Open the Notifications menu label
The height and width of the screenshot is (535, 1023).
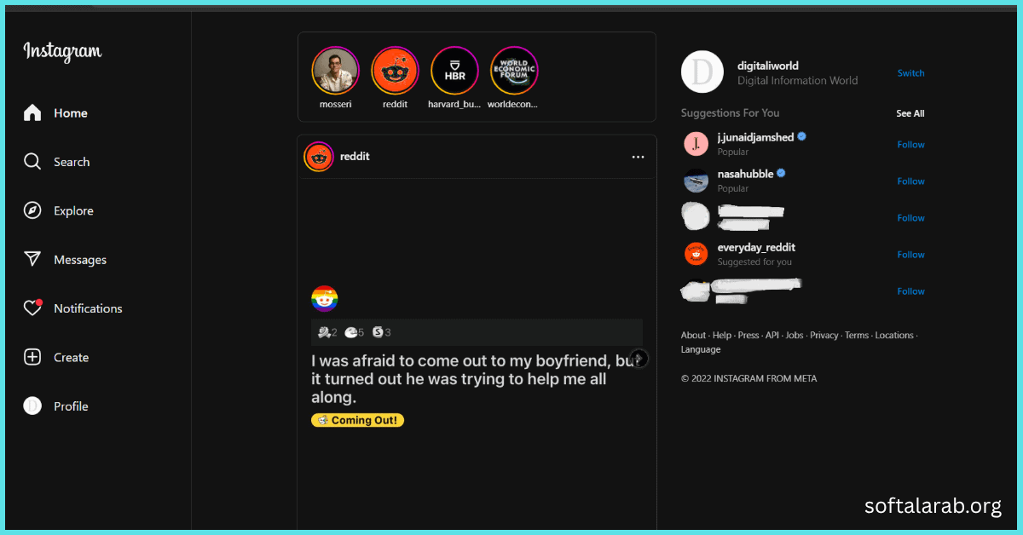click(88, 308)
